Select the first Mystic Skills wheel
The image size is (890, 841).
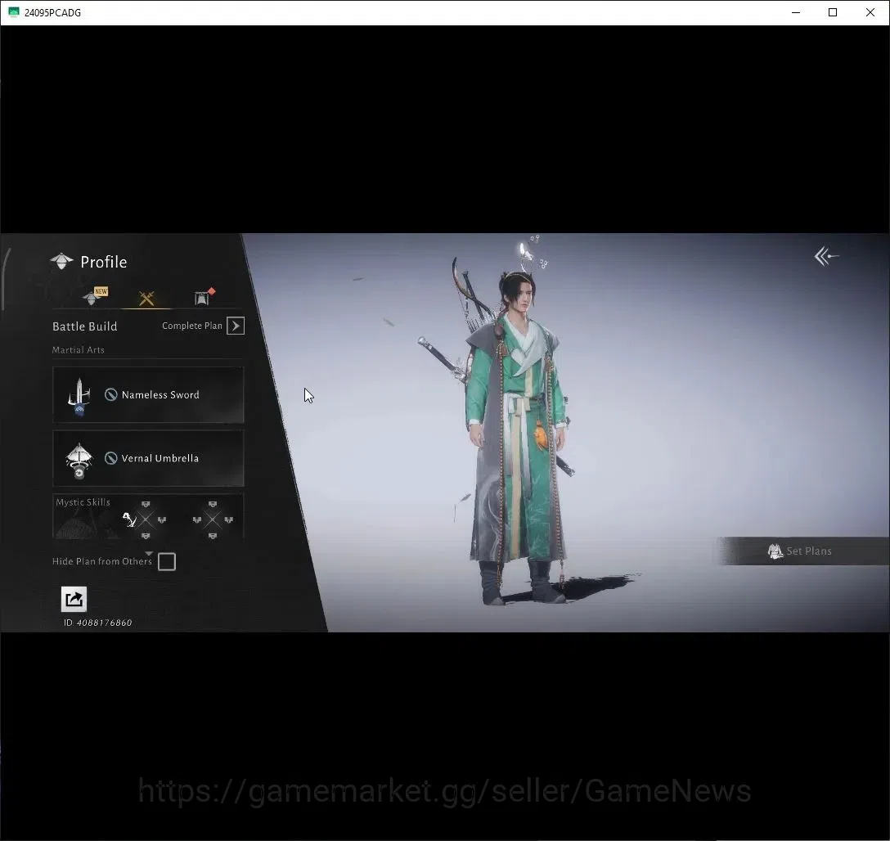click(146, 519)
